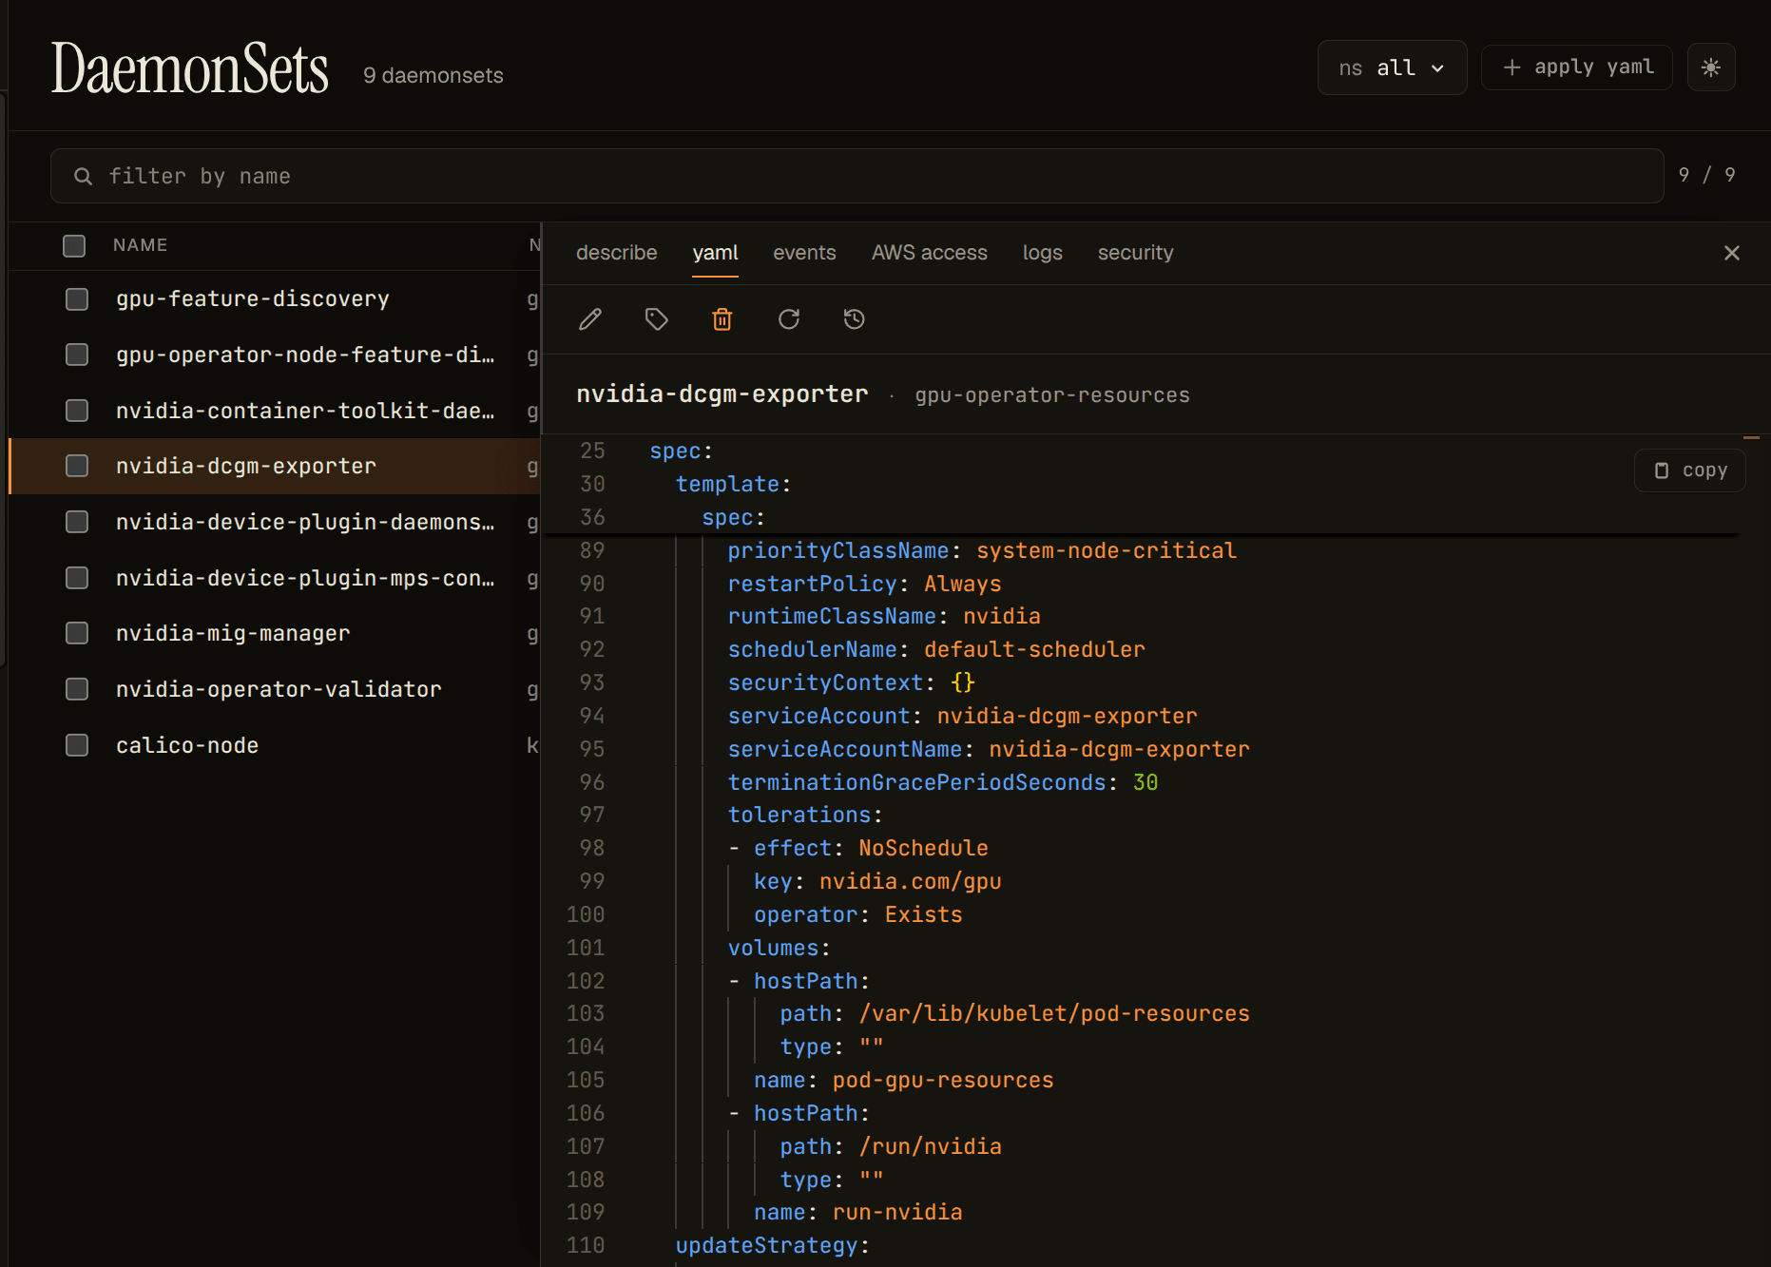This screenshot has height=1267, width=1771.
Task: Click the updateStrategy: line
Action: 773,1245
